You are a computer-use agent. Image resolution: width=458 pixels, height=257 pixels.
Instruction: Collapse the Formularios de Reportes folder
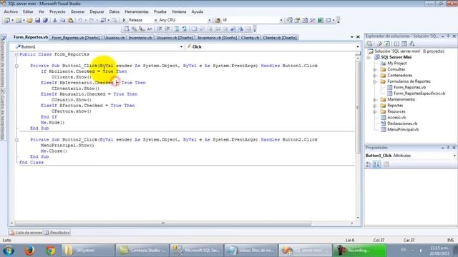(375, 81)
